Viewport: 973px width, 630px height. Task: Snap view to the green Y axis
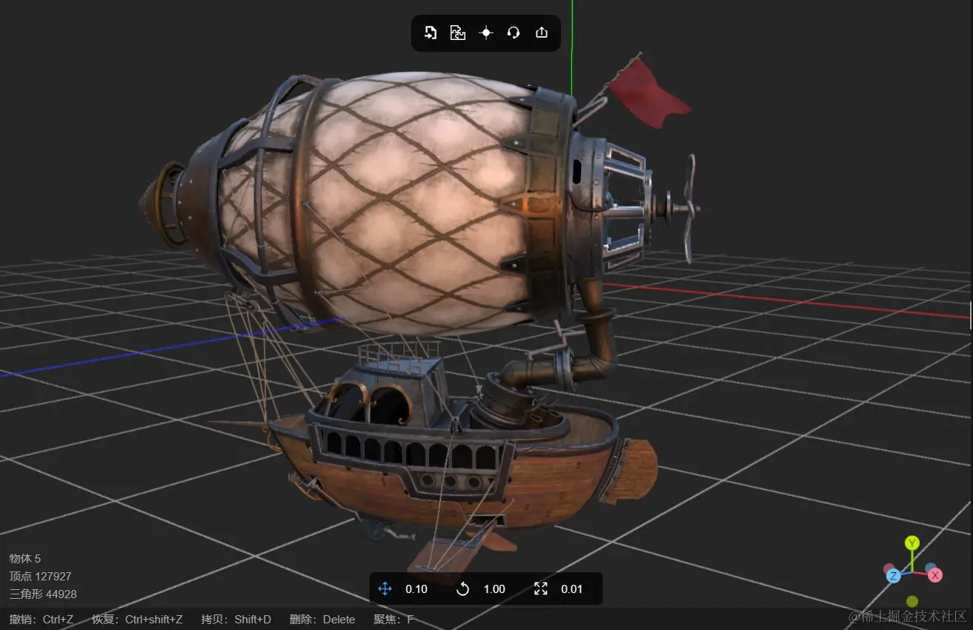pos(912,543)
